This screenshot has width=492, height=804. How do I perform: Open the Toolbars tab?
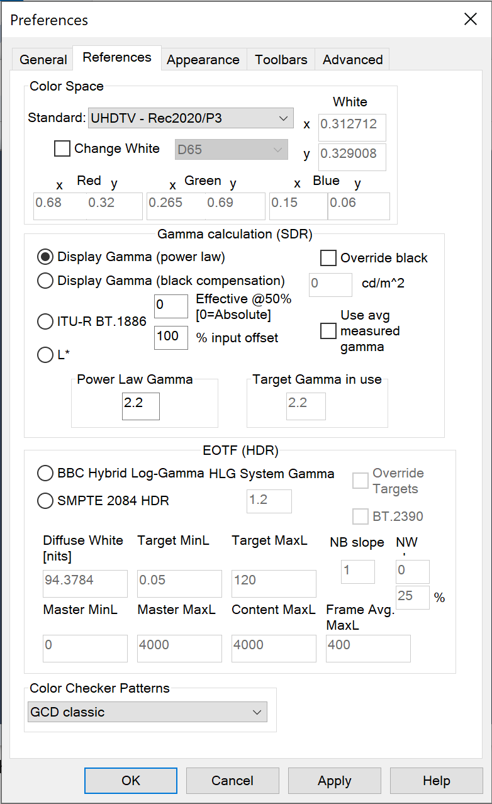coord(281,59)
